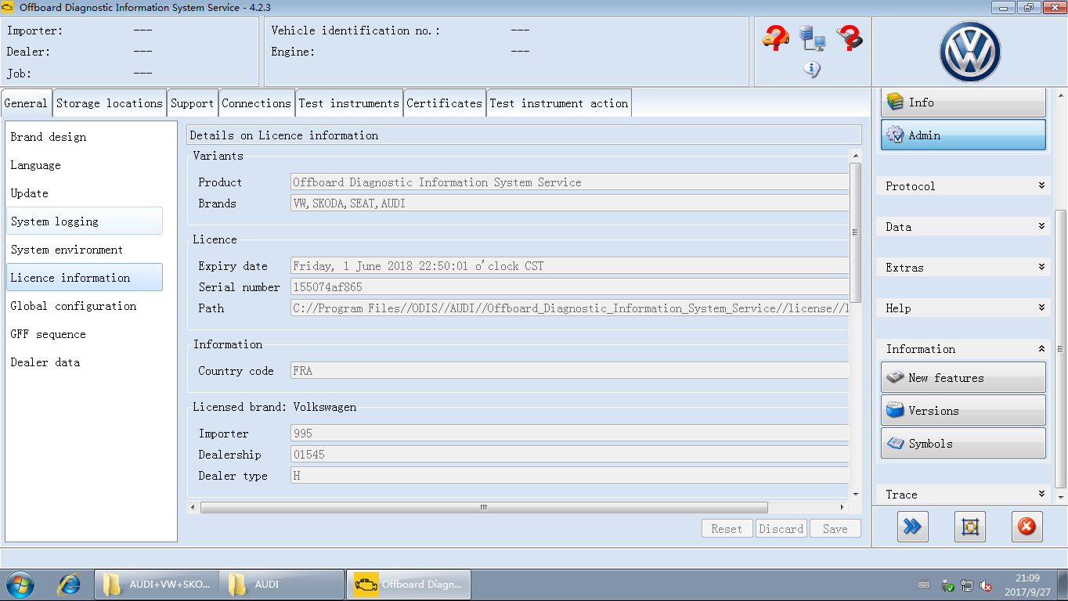Image resolution: width=1068 pixels, height=601 pixels.
Task: Click the Dealer type field
Action: tap(569, 476)
